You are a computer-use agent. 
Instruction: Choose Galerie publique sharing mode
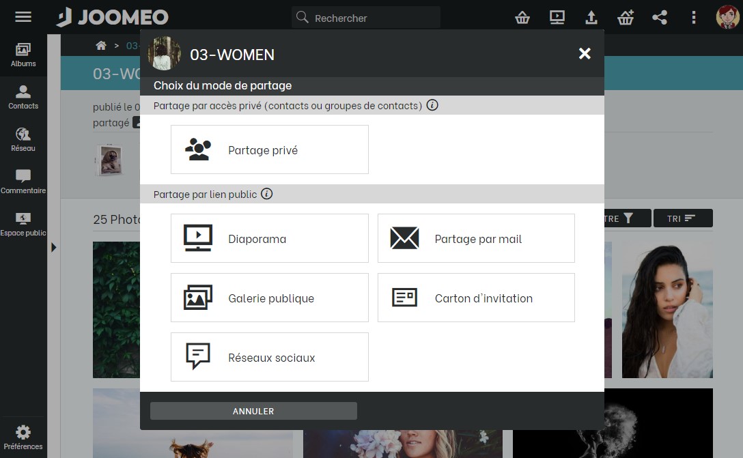[269, 298]
